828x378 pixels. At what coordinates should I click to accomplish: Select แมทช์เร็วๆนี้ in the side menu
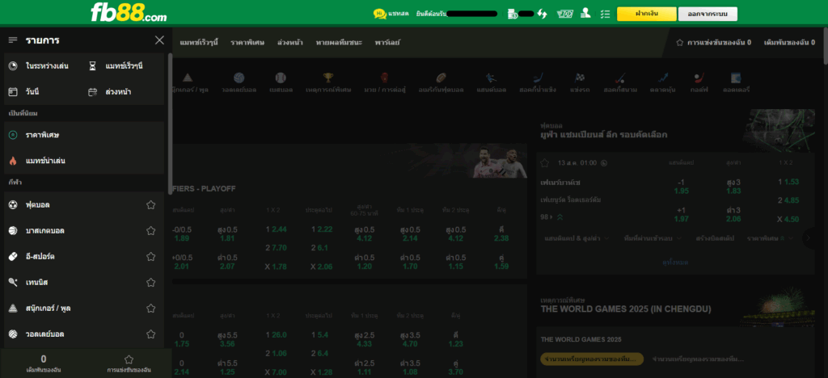coord(116,66)
